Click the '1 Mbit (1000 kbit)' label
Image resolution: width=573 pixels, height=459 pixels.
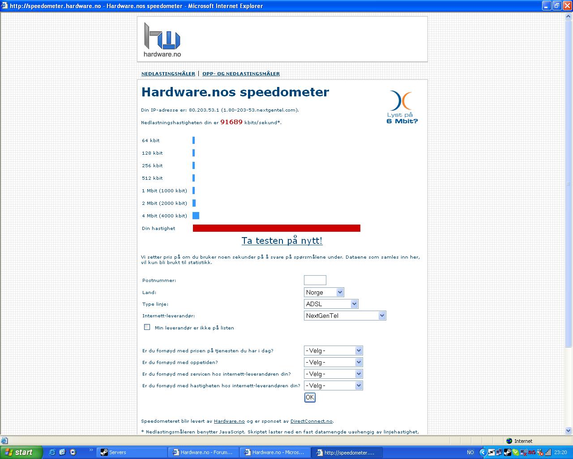coord(165,191)
